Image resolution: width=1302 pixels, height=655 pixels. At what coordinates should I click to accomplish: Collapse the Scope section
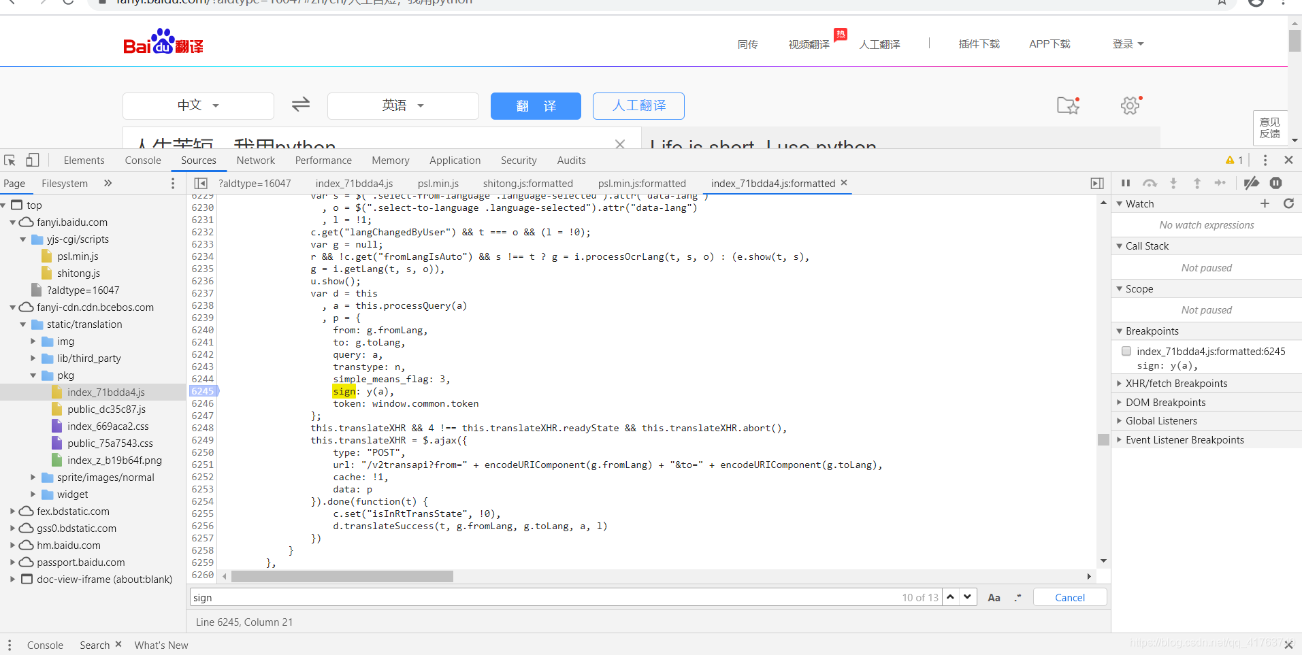click(x=1139, y=289)
